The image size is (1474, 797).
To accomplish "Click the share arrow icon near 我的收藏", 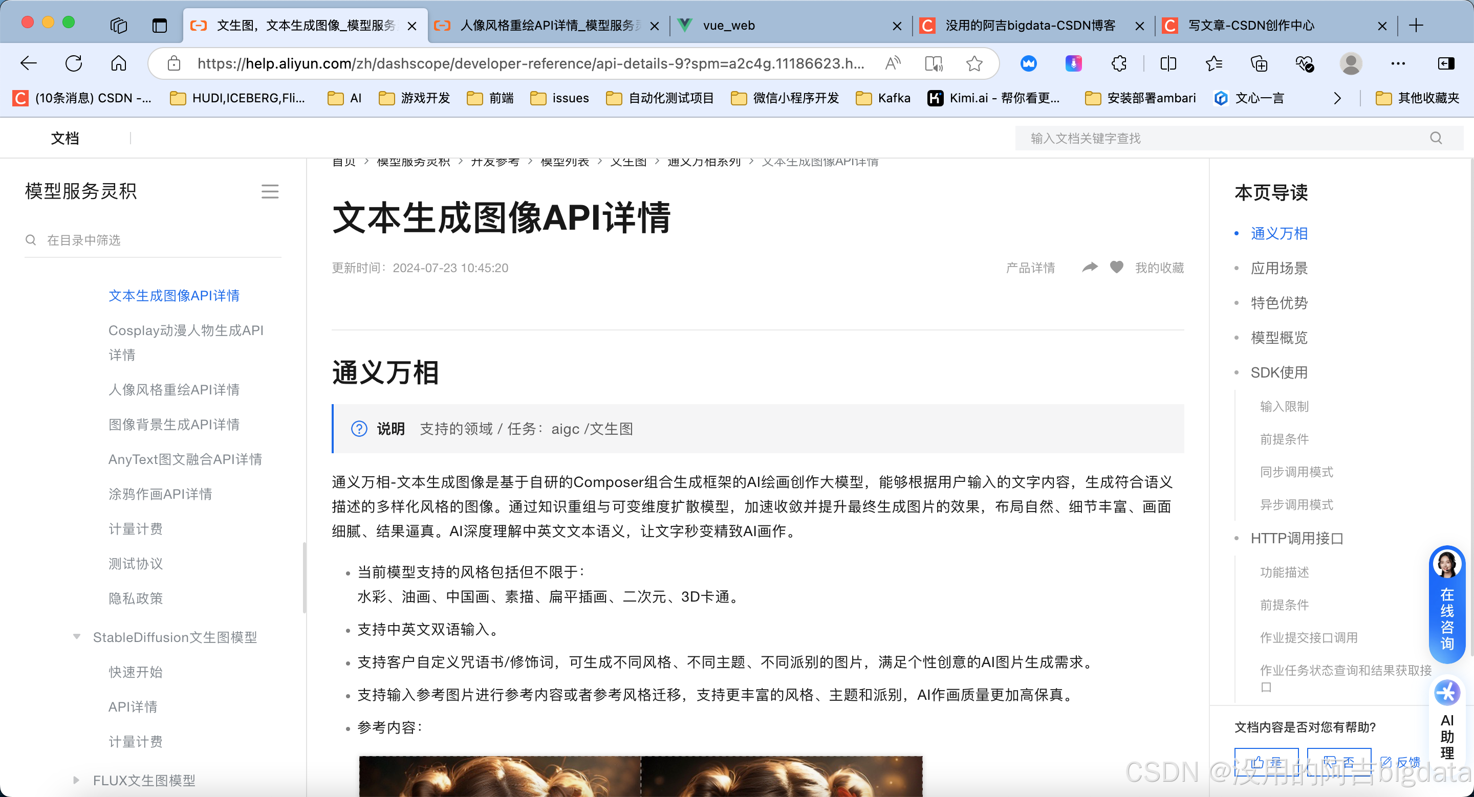I will tap(1090, 267).
